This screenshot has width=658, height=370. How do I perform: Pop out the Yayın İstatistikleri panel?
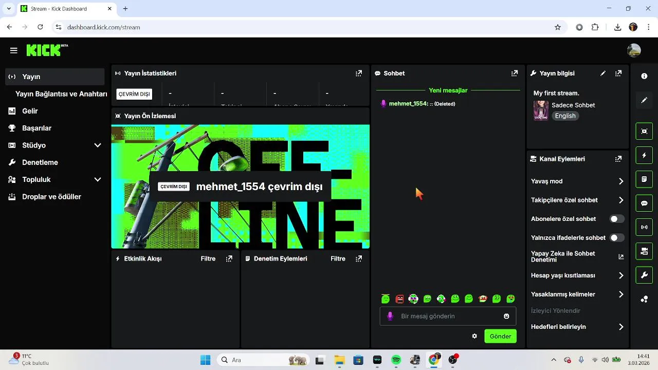359,73
